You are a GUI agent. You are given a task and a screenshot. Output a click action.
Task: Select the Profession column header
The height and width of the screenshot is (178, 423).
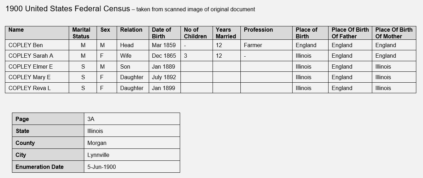pyautogui.click(x=266, y=33)
